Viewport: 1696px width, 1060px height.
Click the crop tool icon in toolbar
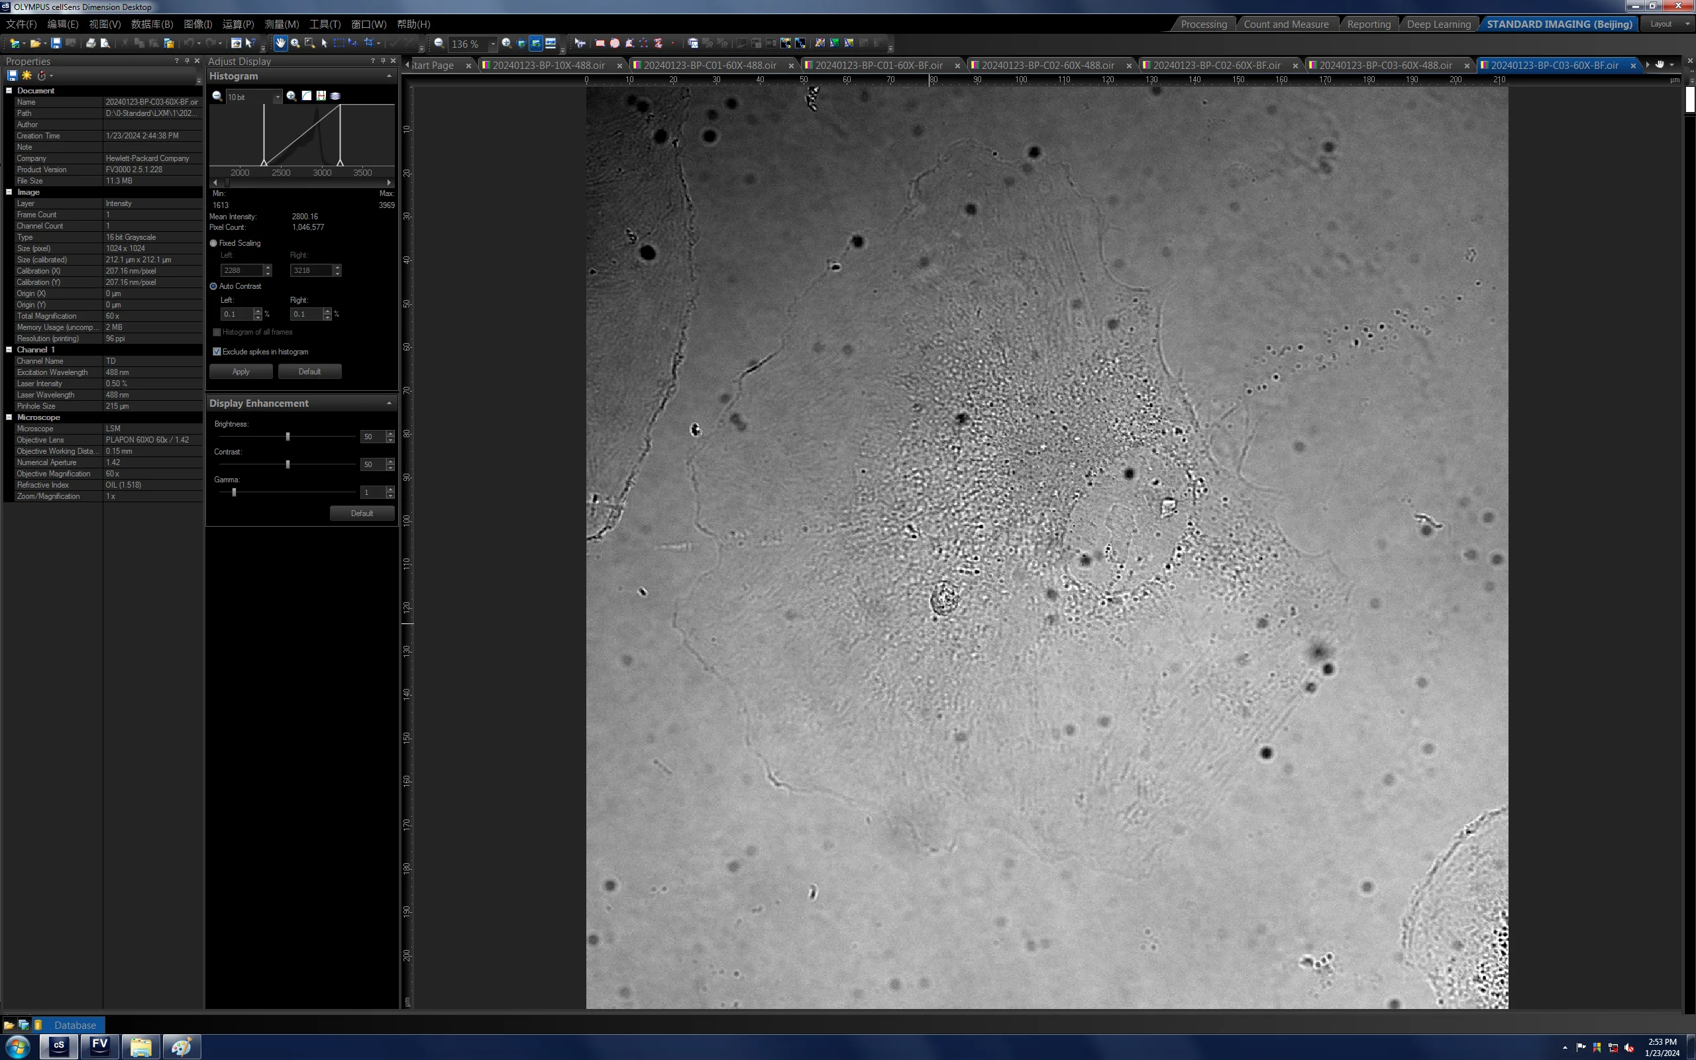[x=368, y=44]
